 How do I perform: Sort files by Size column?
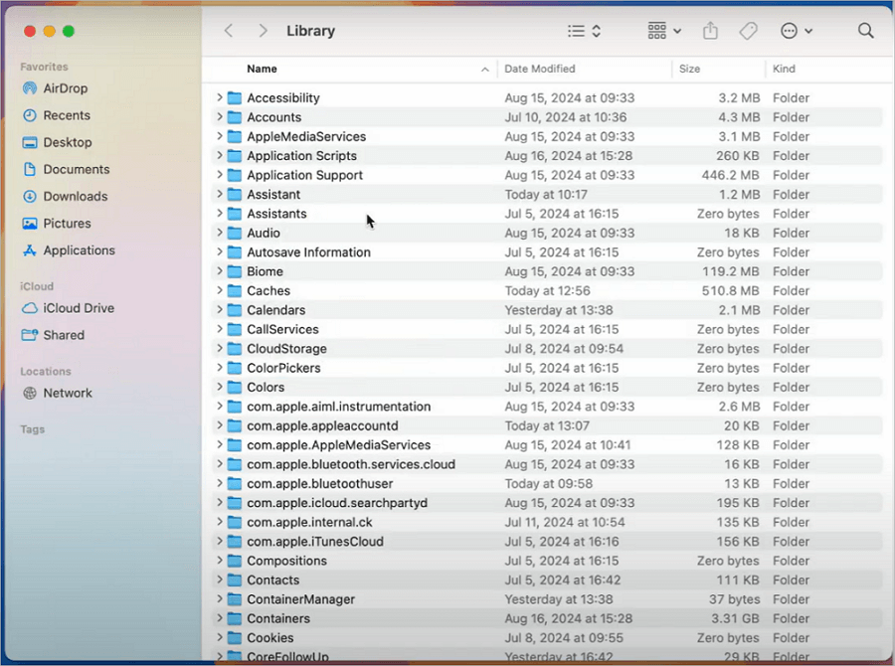[689, 69]
